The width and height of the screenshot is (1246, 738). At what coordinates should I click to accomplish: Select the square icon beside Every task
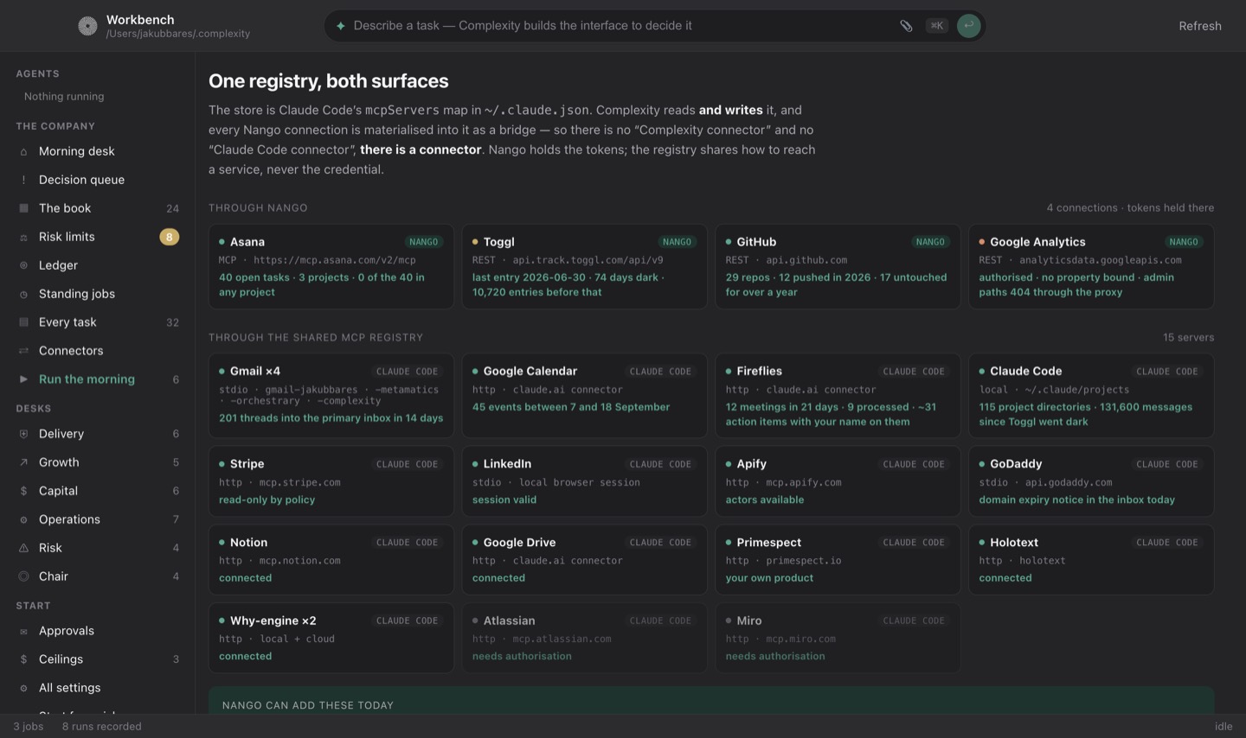[x=23, y=322]
